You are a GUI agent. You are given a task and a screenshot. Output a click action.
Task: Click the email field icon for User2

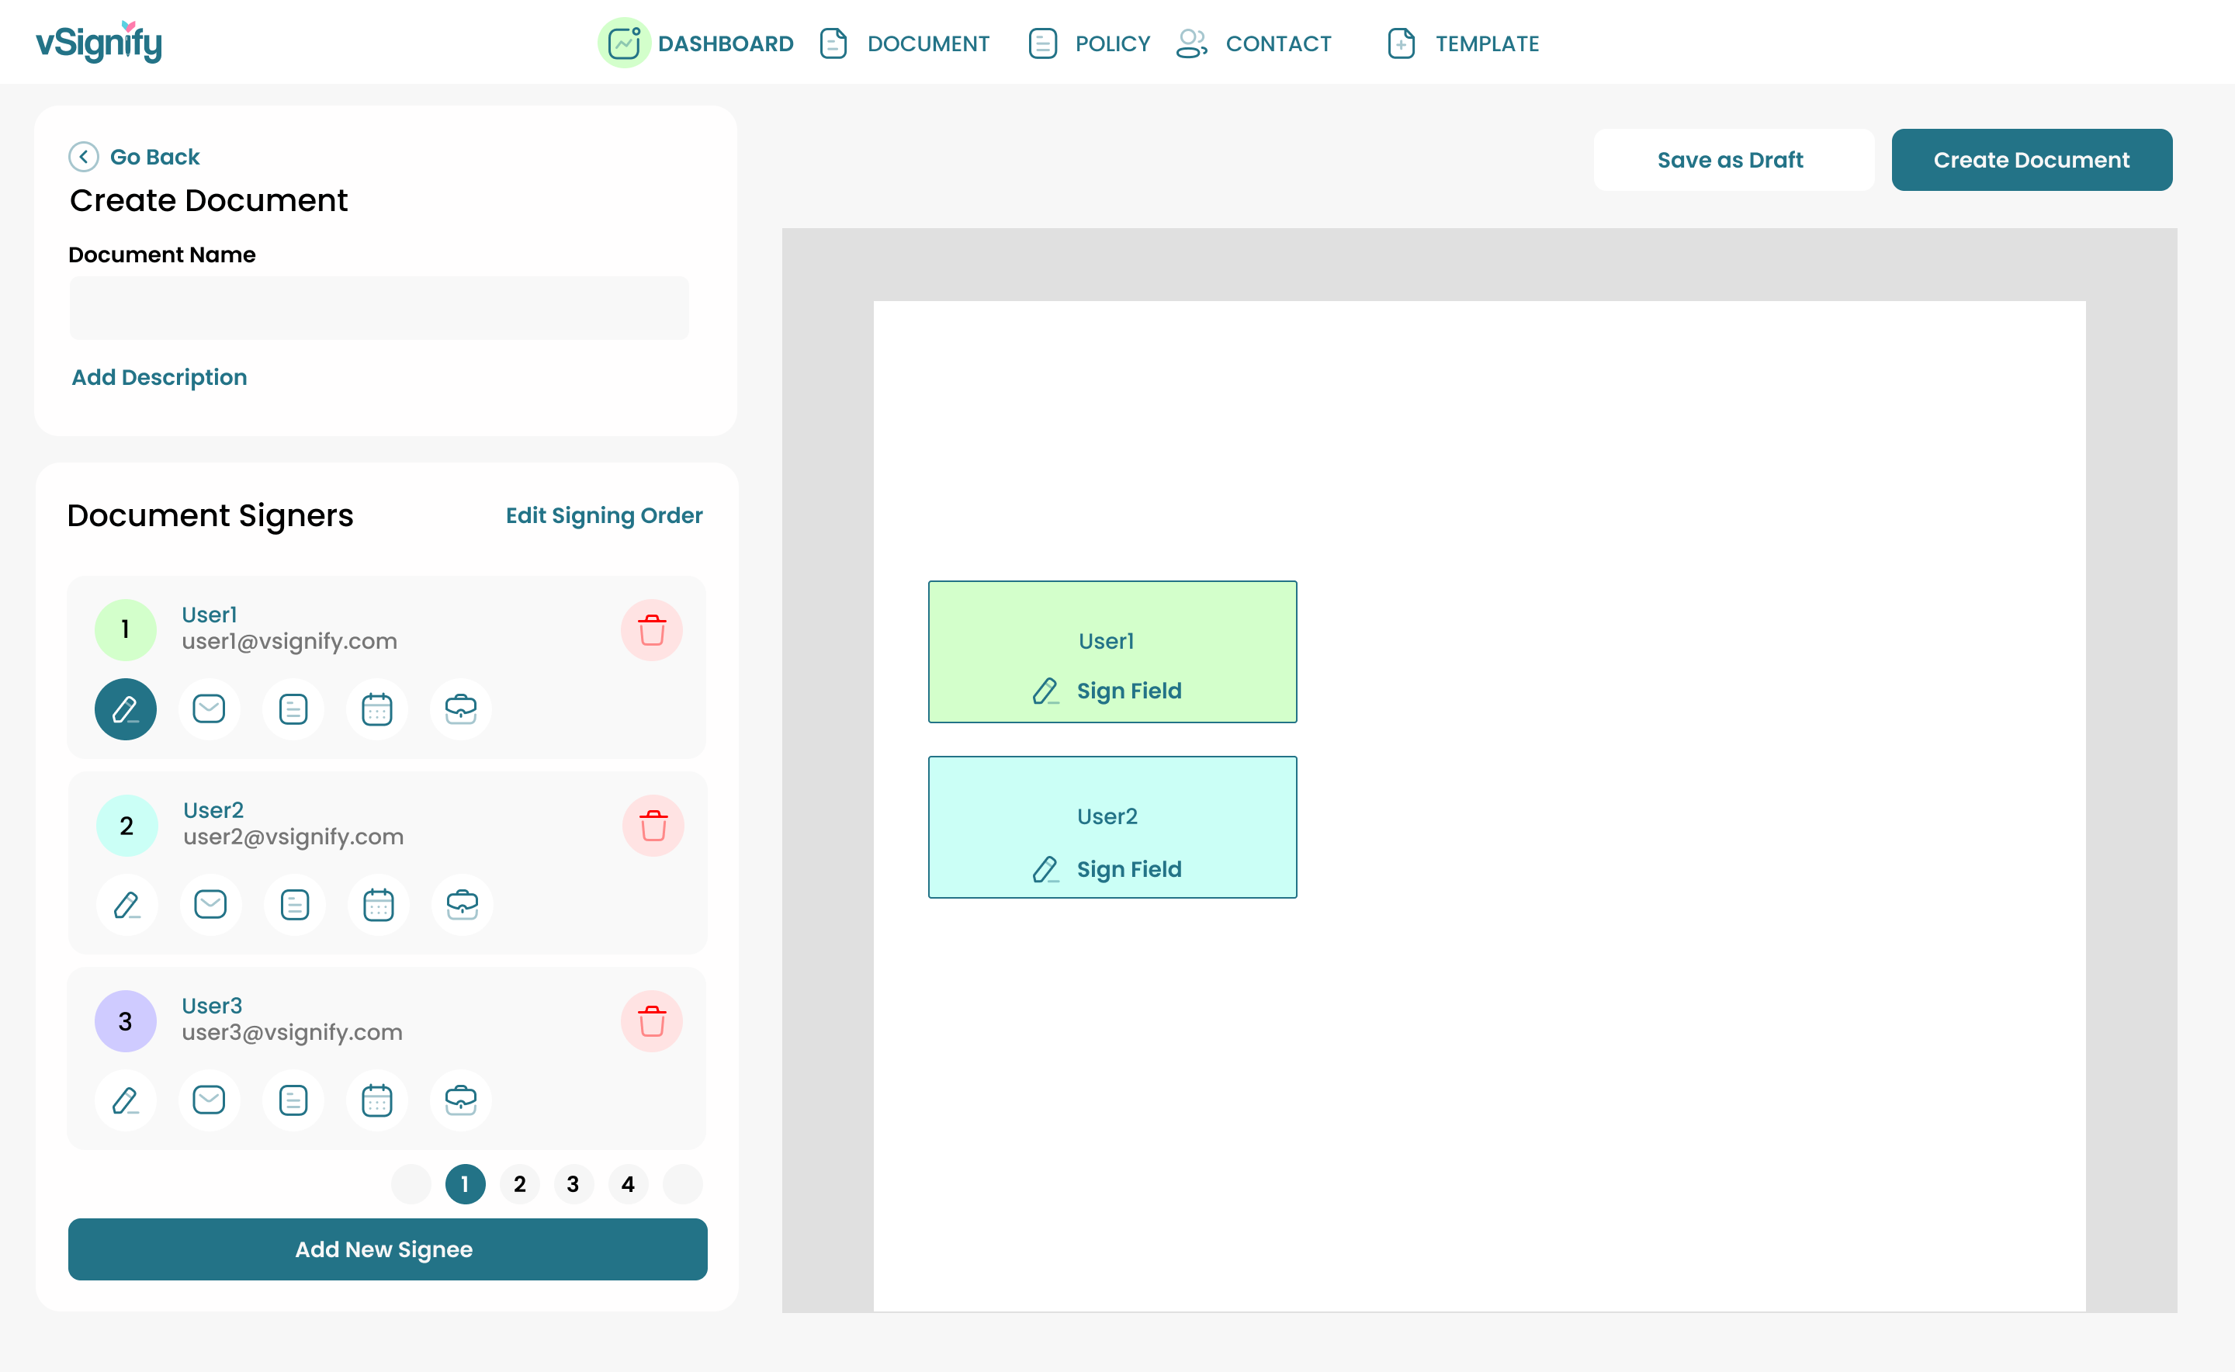(210, 905)
